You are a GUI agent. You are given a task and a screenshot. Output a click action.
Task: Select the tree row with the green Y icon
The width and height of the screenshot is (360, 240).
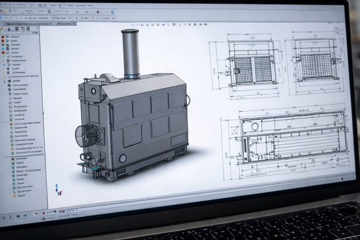pos(13,56)
